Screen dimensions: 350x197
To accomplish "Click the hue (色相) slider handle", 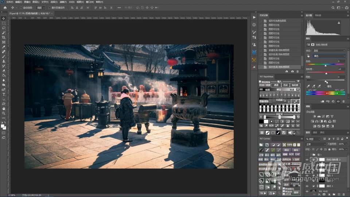I will pyautogui.click(x=326, y=65).
